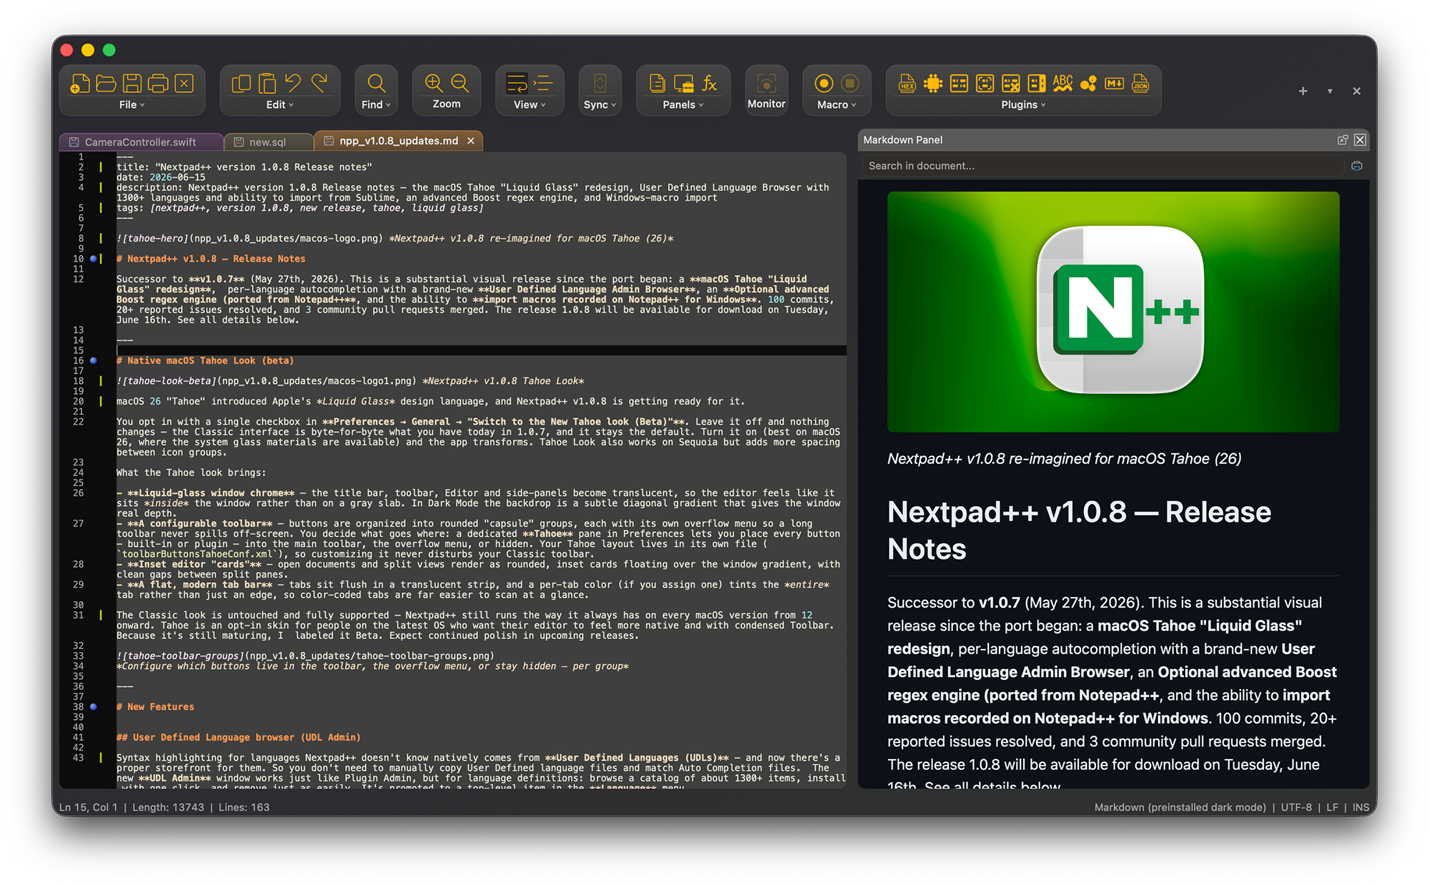Click the Zoom group label
Image resolution: width=1429 pixels, height=885 pixels.
tap(447, 104)
